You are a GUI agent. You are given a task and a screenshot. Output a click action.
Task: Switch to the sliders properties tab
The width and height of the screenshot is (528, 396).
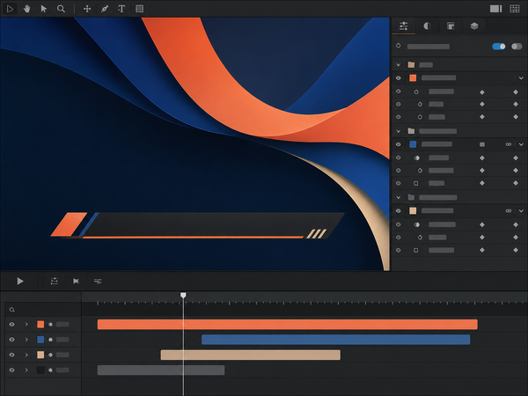coord(403,26)
